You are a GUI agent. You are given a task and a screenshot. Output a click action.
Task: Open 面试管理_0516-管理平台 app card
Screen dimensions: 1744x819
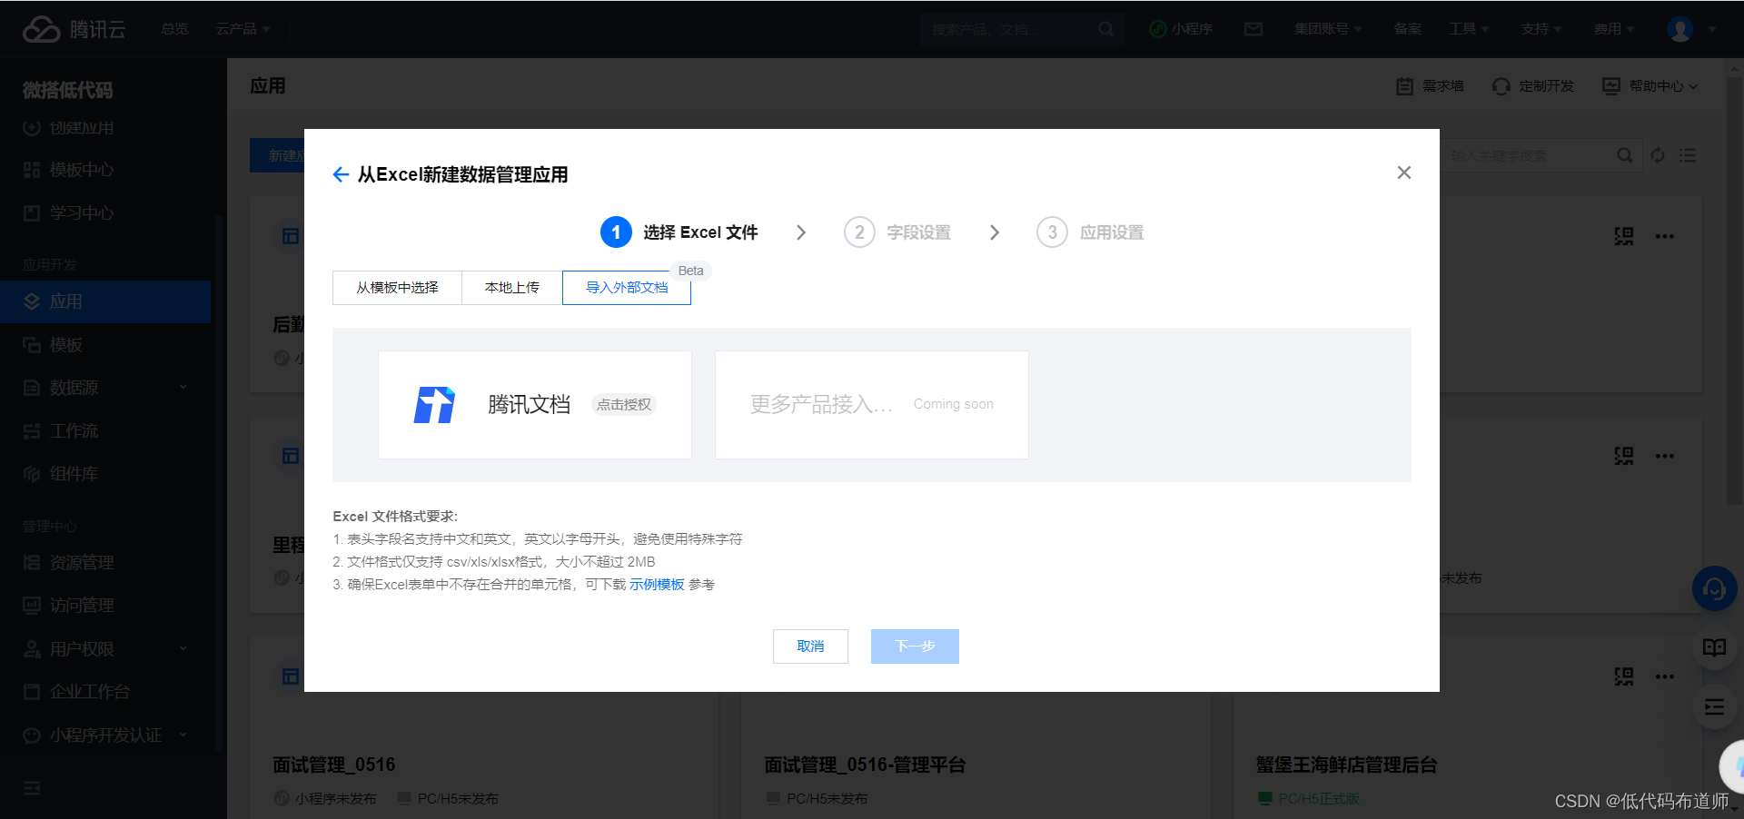(864, 765)
